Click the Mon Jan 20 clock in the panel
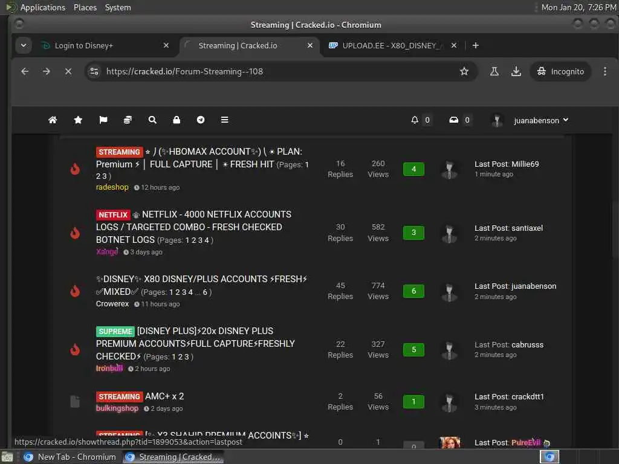Image resolution: width=619 pixels, height=464 pixels. pyautogui.click(x=578, y=7)
